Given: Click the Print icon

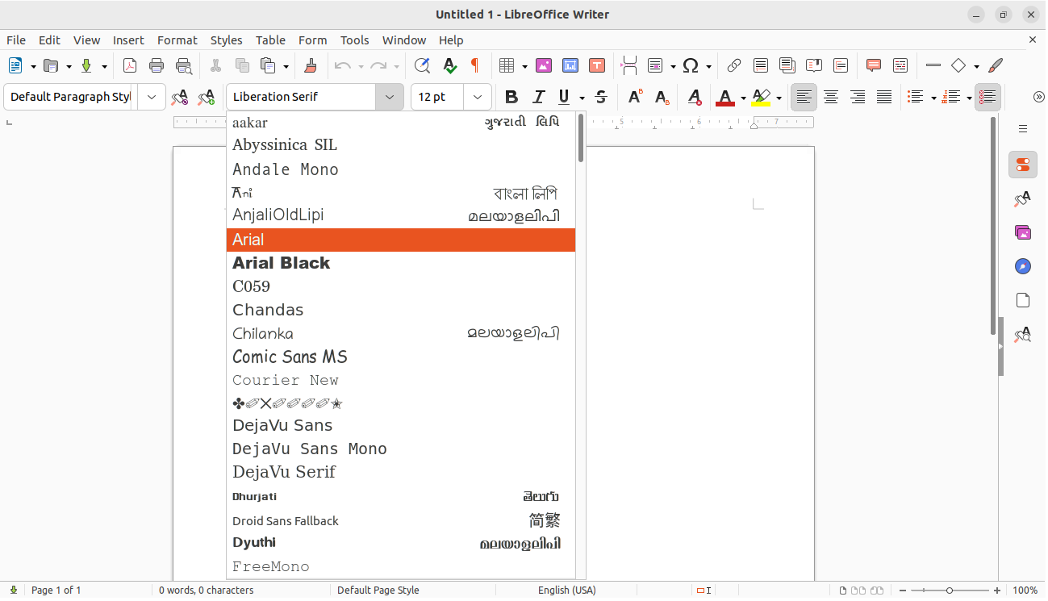Looking at the screenshot, I should (157, 66).
